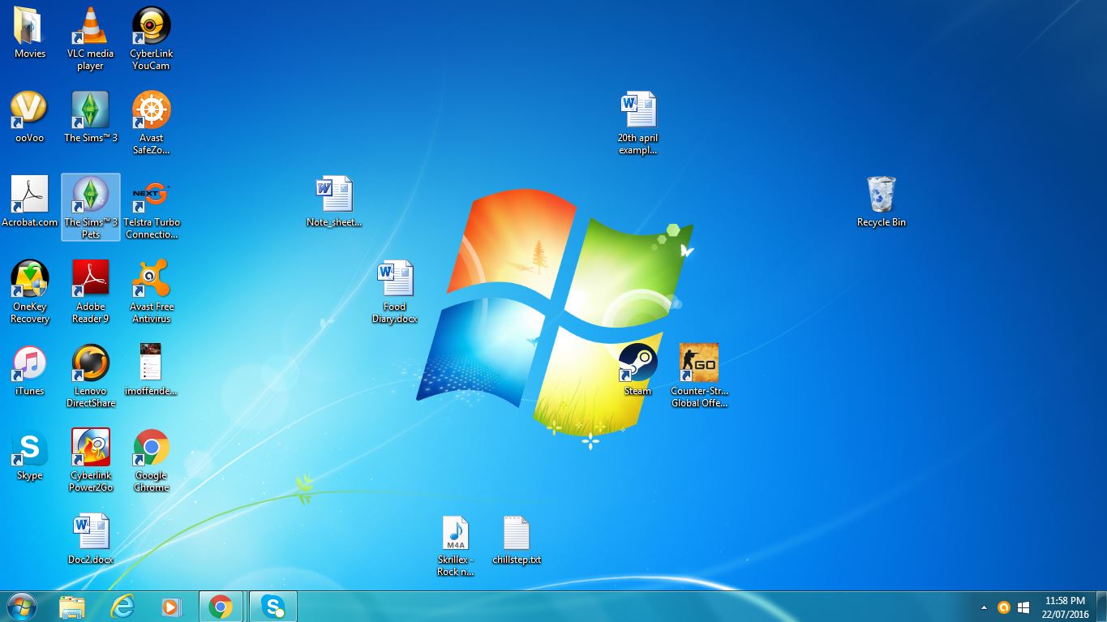Click the Counter-Strike Global Offensive shortcut

click(x=699, y=376)
